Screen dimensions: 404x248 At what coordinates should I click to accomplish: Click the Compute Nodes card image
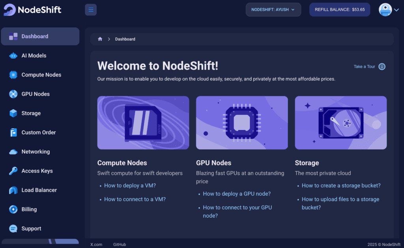click(x=143, y=123)
